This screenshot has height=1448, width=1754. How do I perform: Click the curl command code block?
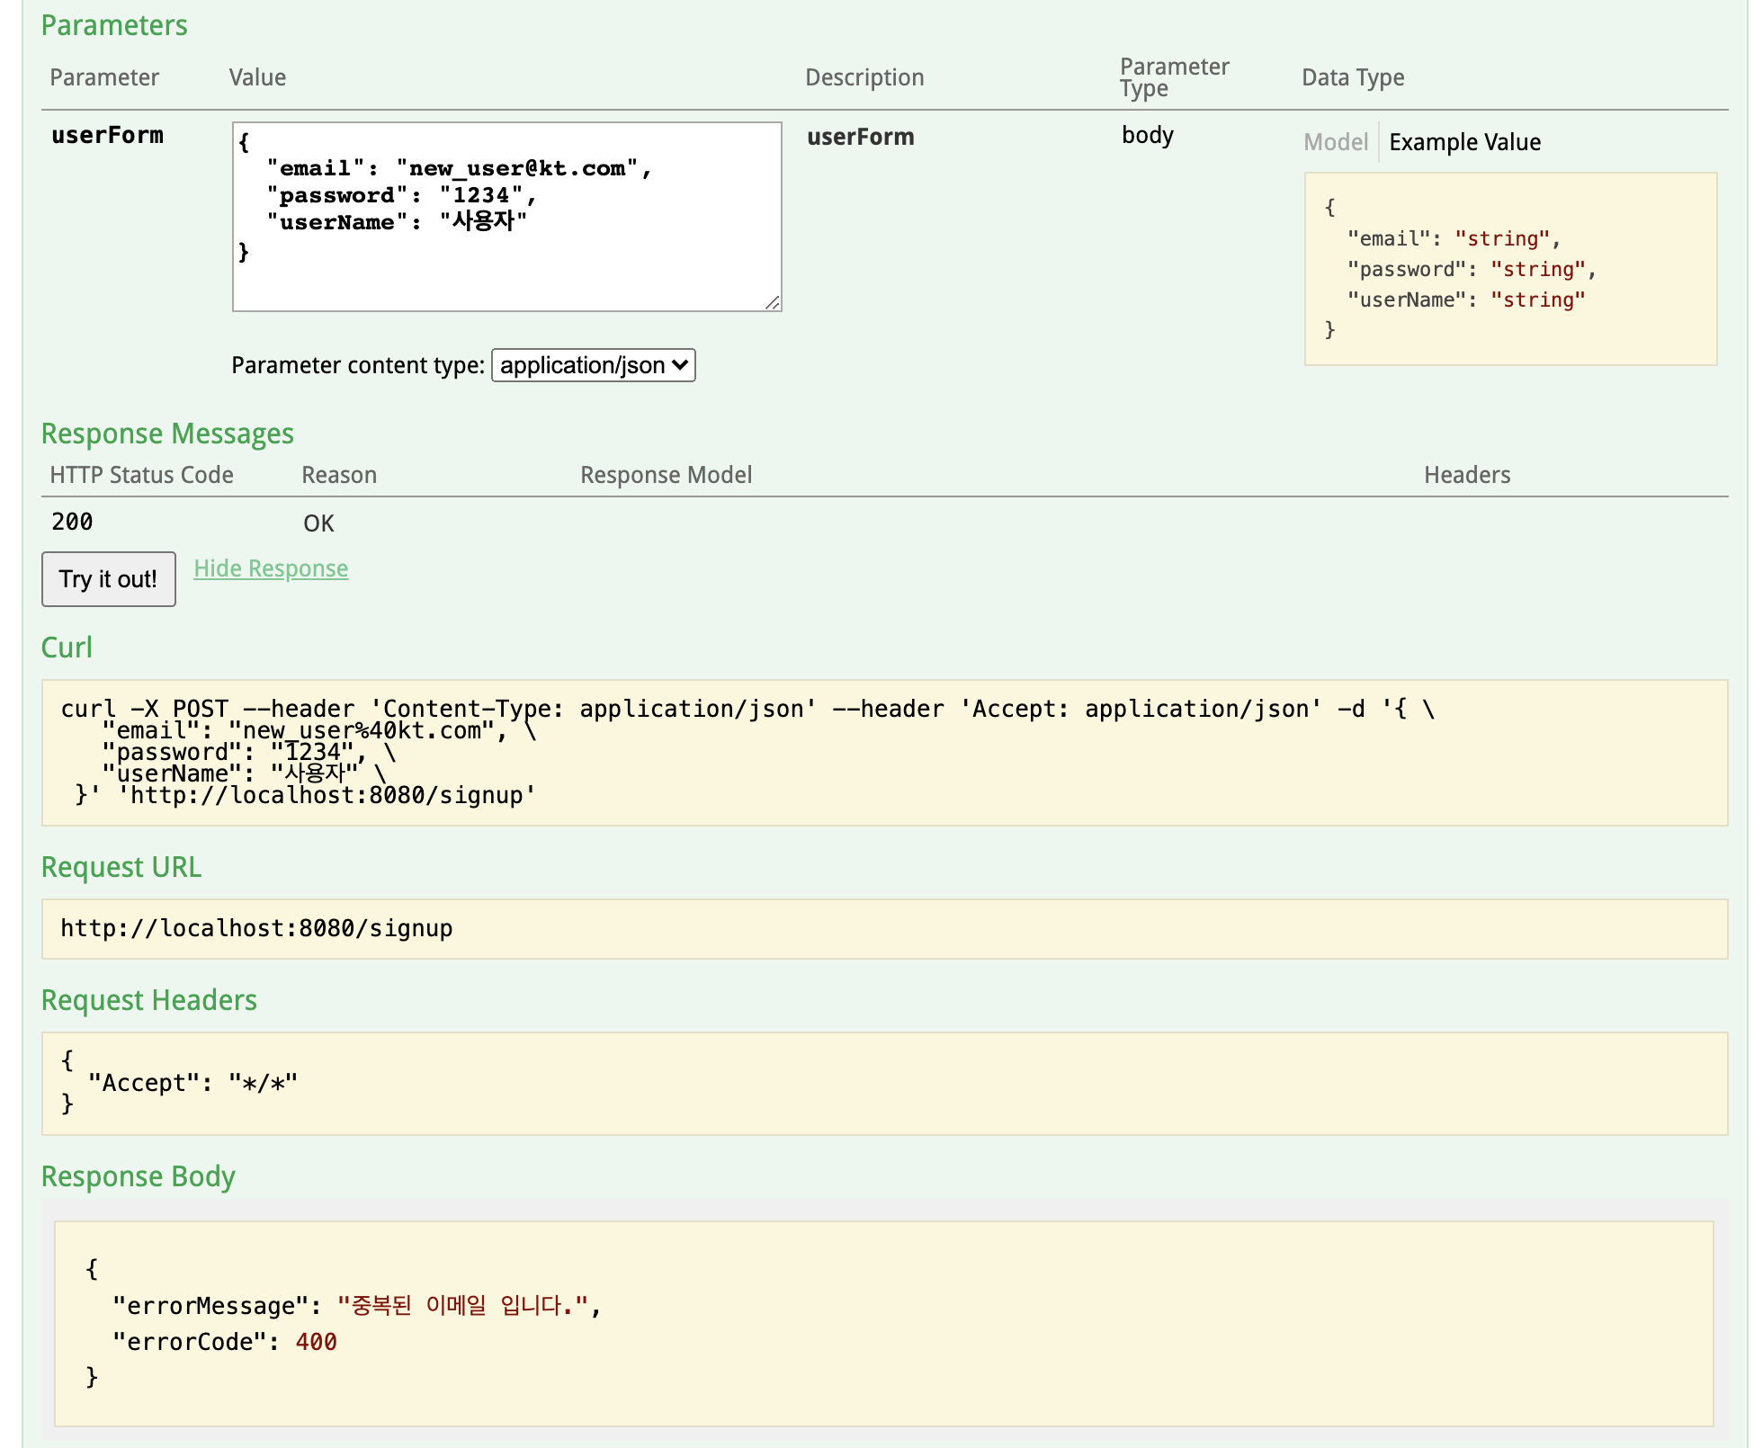tap(883, 752)
